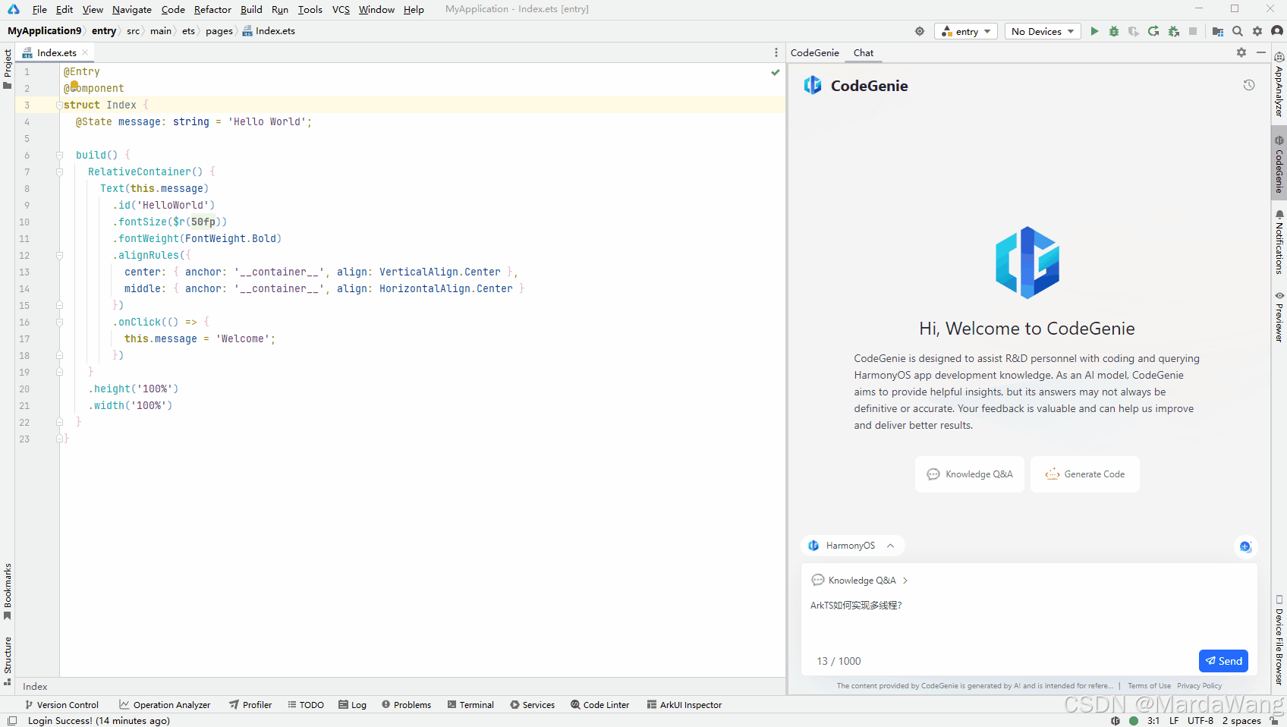
Task: Toggle read-only lock icon in status bar
Action: coord(1274,721)
